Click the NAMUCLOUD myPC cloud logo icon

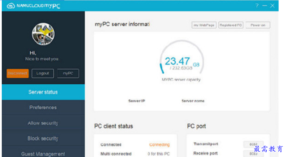[11, 6]
